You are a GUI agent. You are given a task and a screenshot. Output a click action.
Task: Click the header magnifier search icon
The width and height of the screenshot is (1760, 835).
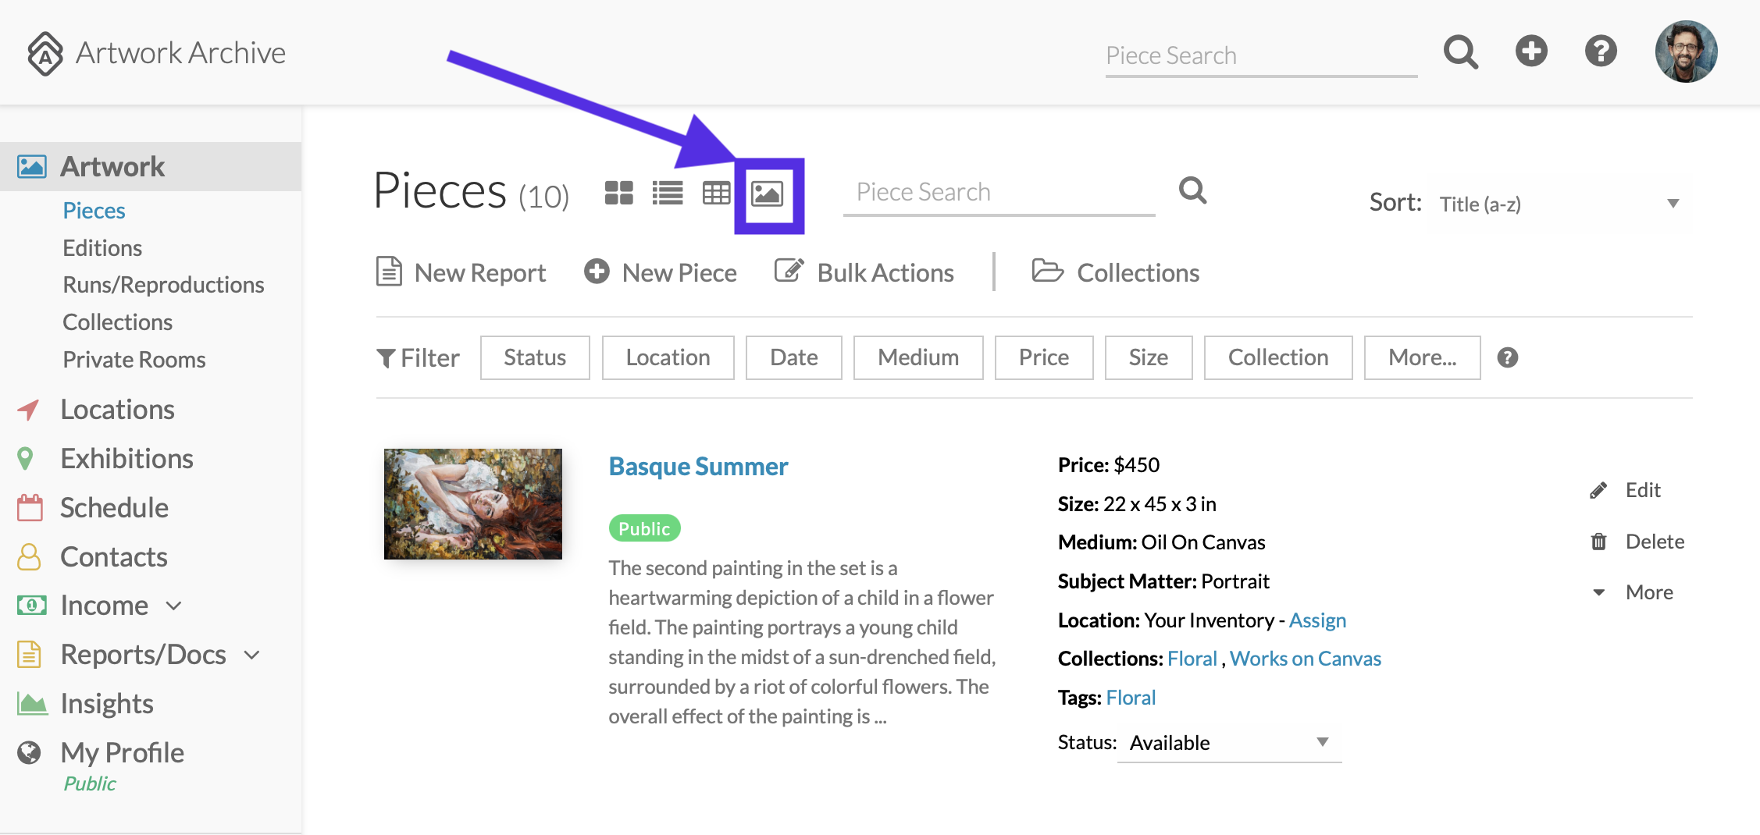pyautogui.click(x=1460, y=52)
